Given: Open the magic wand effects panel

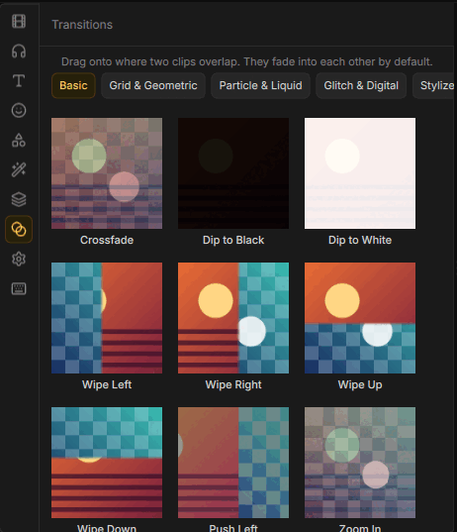Looking at the screenshot, I should point(19,169).
